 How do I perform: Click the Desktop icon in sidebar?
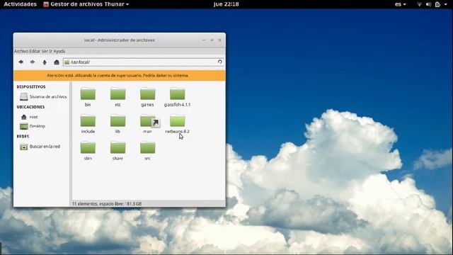point(23,126)
